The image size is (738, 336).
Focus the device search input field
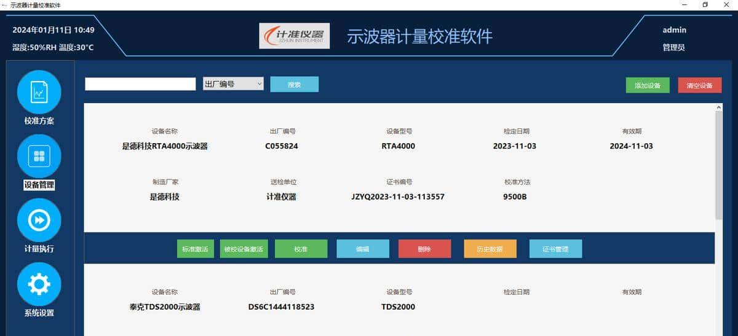click(140, 84)
